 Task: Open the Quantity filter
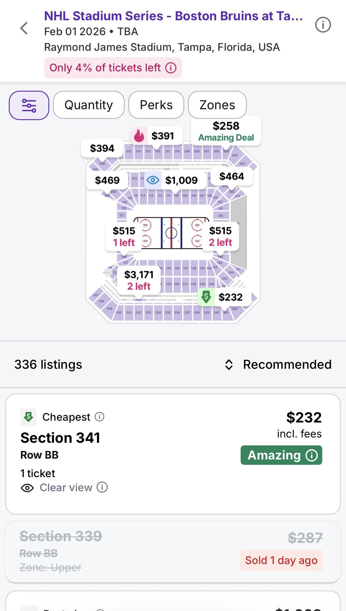[89, 105]
